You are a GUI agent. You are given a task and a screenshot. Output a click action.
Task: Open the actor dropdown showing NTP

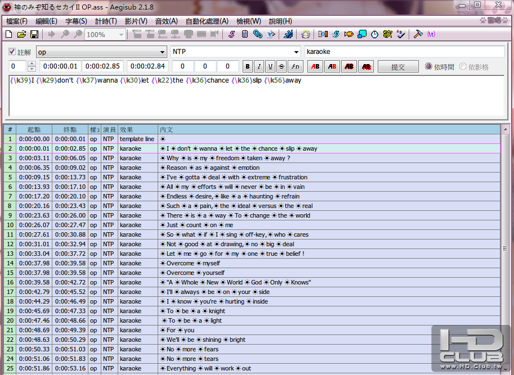coord(235,52)
